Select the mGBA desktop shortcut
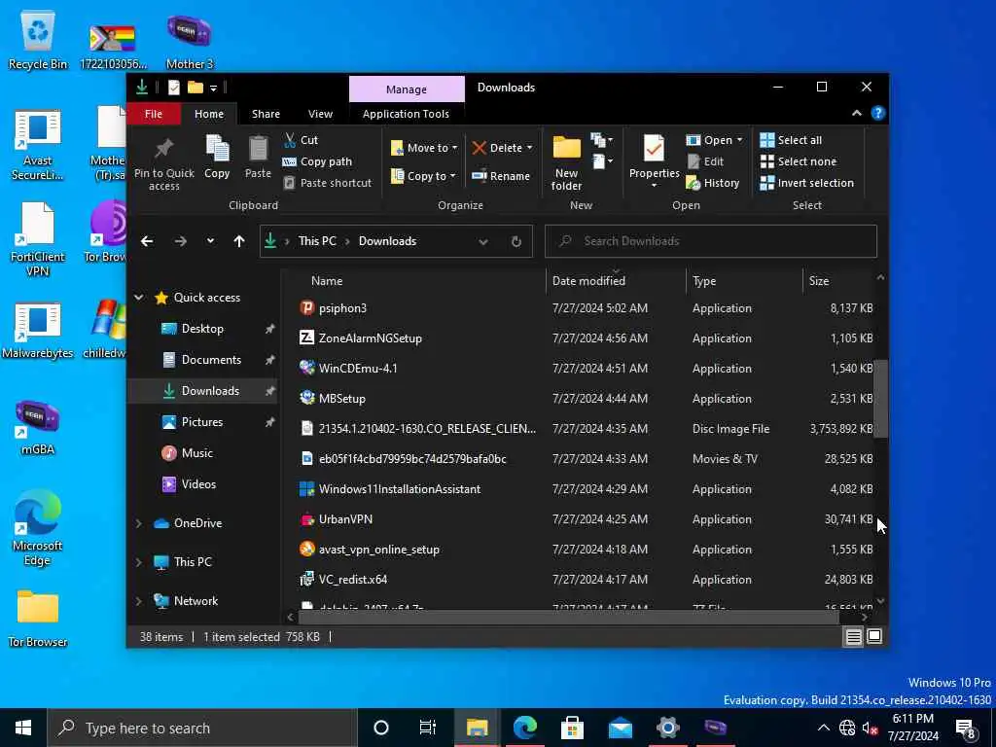This screenshot has height=747, width=996. click(38, 427)
